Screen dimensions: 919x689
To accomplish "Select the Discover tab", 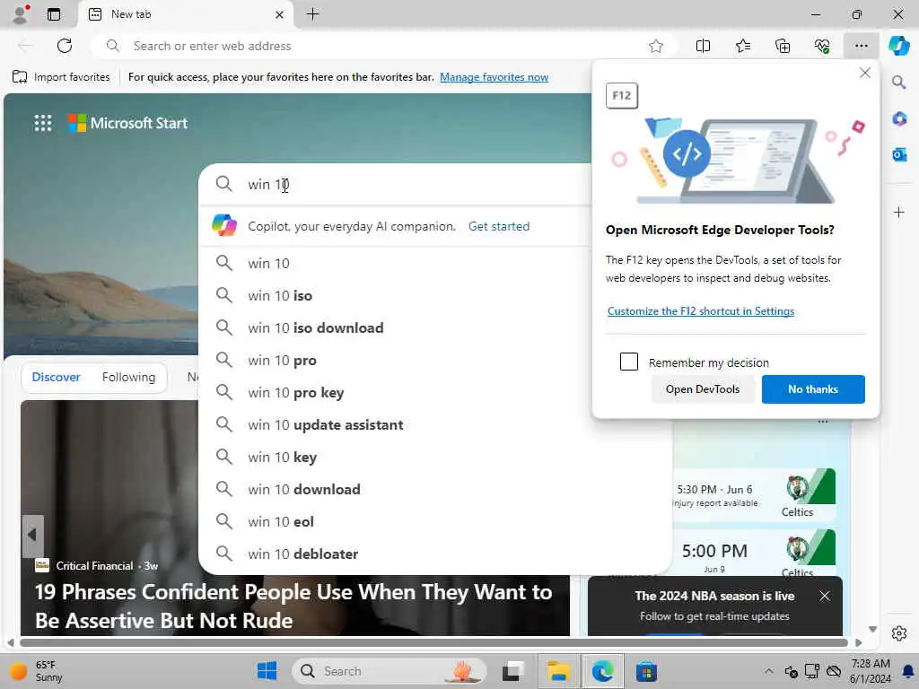I will coord(56,377).
